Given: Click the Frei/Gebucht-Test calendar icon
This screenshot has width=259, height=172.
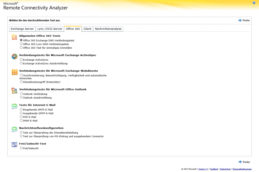Looking at the screenshot, I should [x=14, y=145].
